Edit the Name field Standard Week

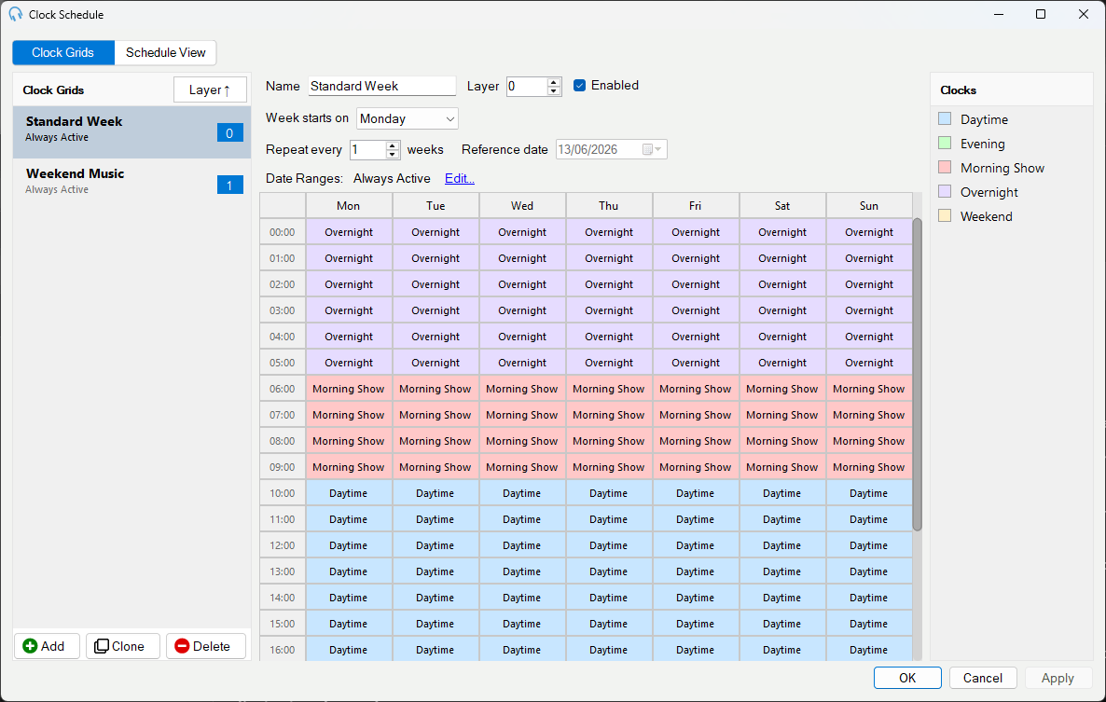tap(382, 86)
